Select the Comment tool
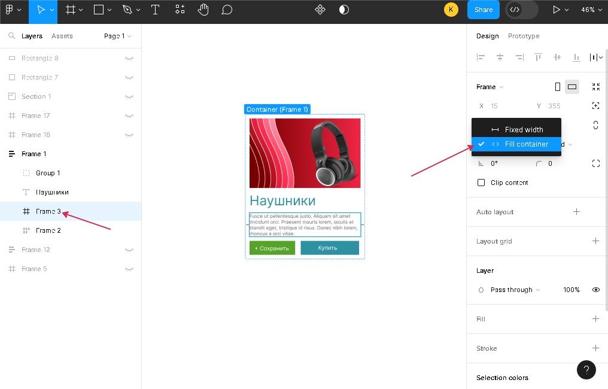The height and width of the screenshot is (389, 608). click(227, 10)
